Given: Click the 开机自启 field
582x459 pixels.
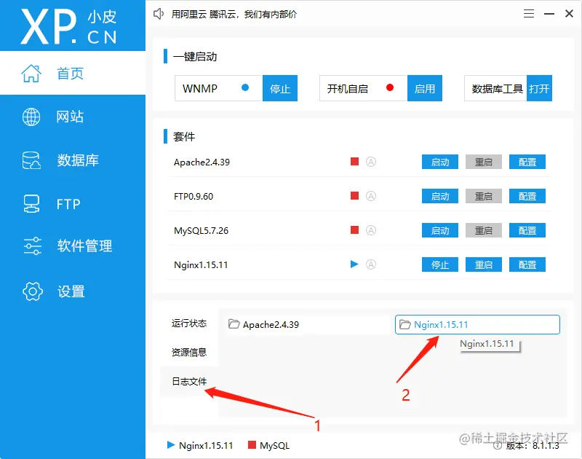Looking at the screenshot, I should click(x=363, y=88).
